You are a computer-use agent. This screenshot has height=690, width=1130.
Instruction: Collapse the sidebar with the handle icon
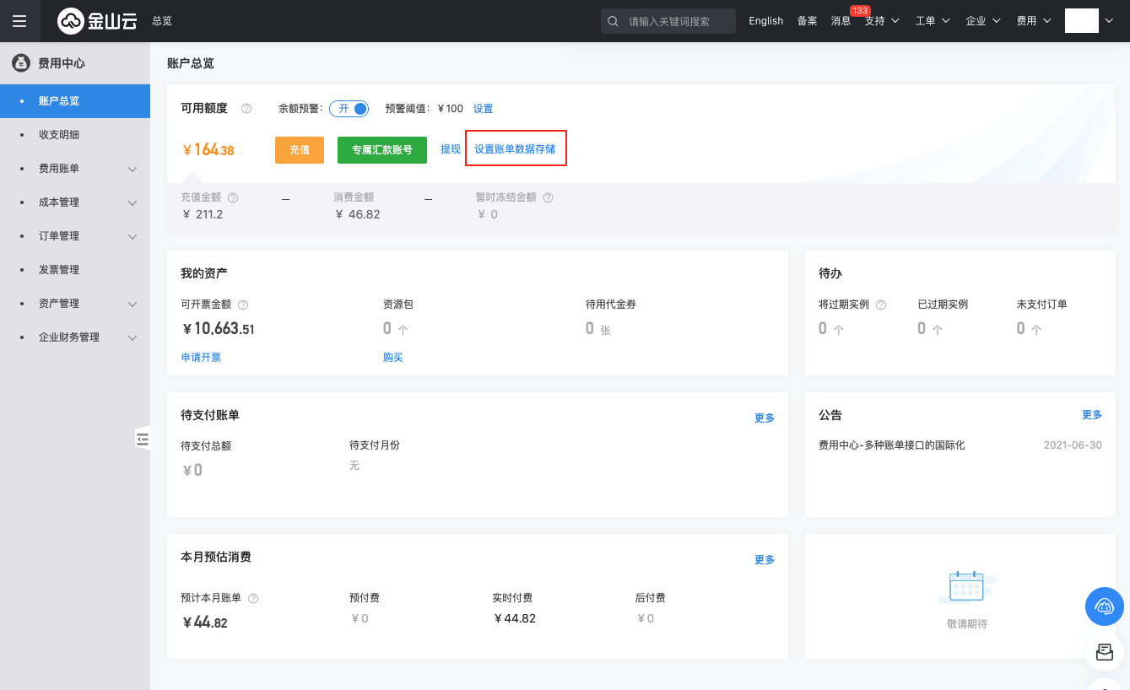[x=142, y=439]
